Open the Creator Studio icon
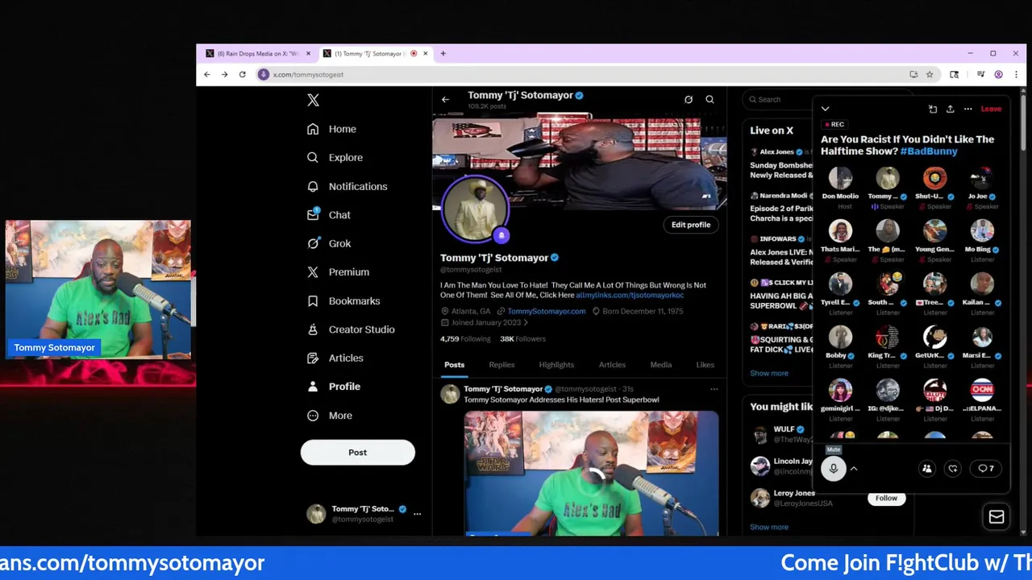1032x580 pixels. 313,329
